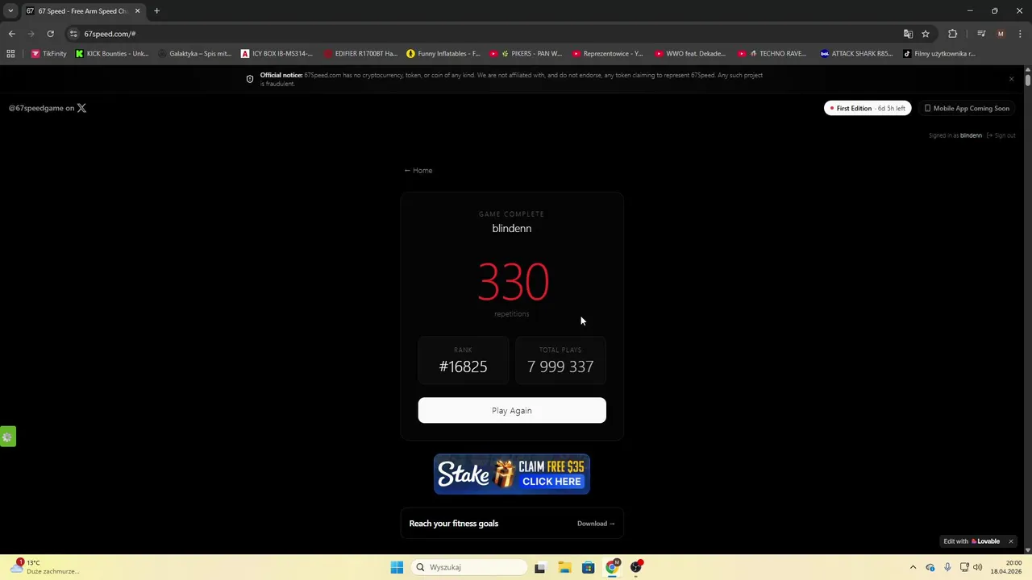Click Mobile App Coming Soon badge

tap(966, 108)
